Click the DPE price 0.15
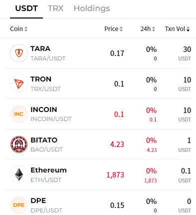This screenshot has width=196, height=215. point(117,205)
